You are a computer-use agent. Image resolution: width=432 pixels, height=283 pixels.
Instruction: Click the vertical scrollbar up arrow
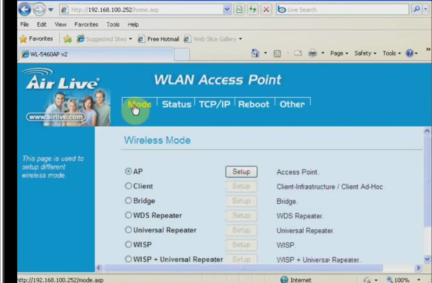click(x=427, y=131)
